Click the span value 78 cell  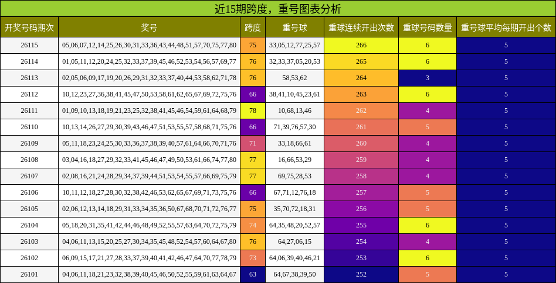click(x=253, y=111)
